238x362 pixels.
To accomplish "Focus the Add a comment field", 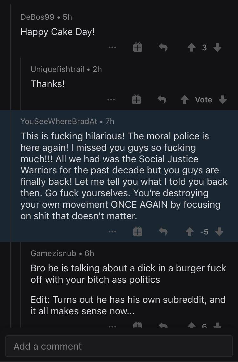I will tap(119, 346).
